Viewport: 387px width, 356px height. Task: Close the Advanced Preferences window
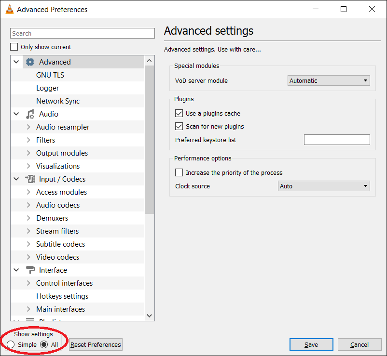tap(372, 9)
